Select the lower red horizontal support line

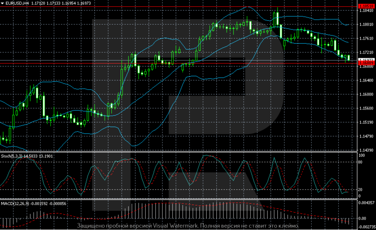tap(176, 63)
